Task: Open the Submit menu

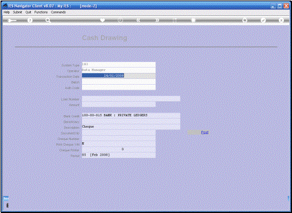Action: (17, 12)
